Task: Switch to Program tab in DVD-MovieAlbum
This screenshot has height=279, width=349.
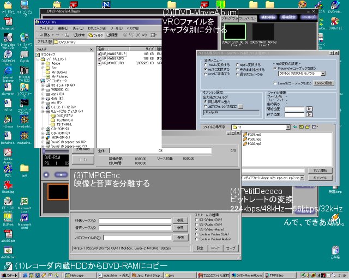Action: pos(229,18)
